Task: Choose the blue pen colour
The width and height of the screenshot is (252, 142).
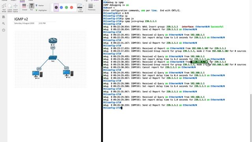Action: (61, 7)
